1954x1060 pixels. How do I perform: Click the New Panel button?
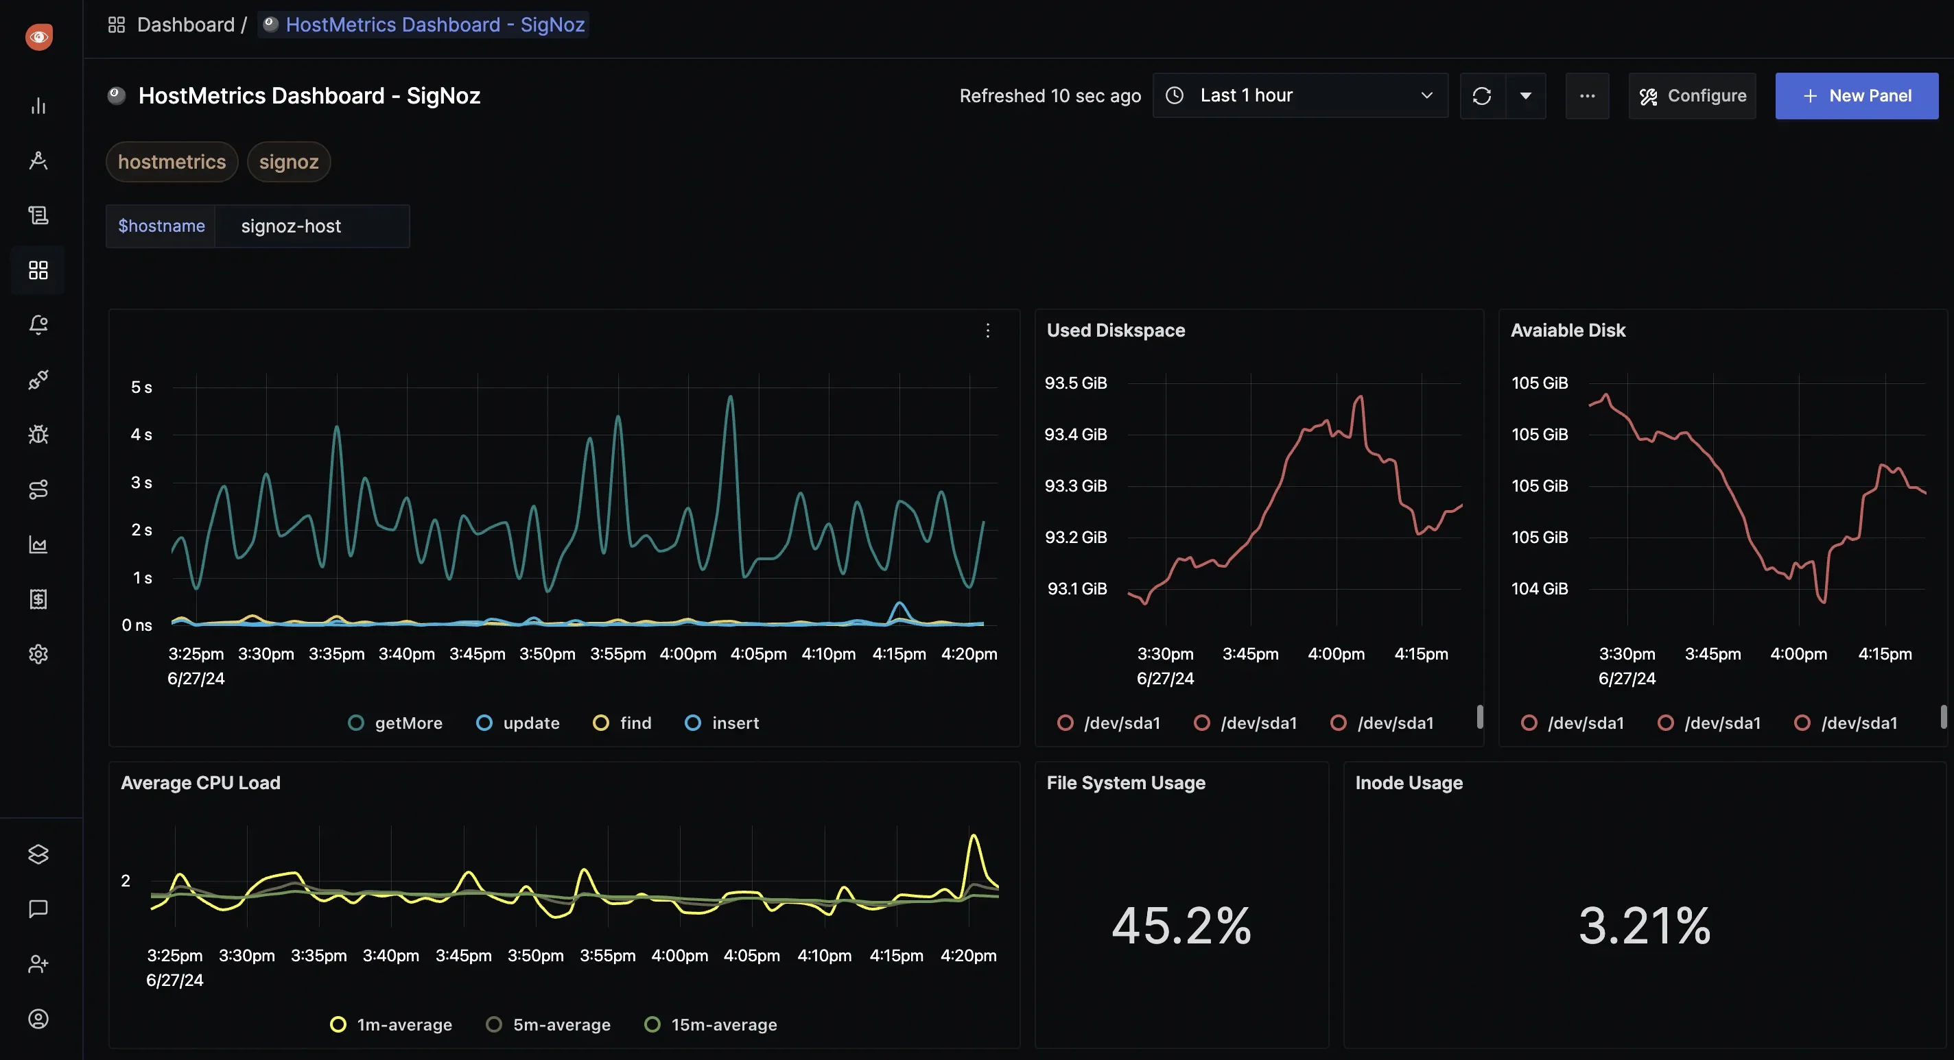[x=1856, y=95]
